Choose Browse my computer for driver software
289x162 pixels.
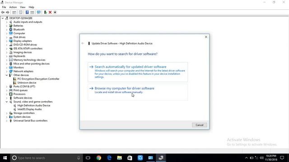pyautogui.click(x=138, y=92)
